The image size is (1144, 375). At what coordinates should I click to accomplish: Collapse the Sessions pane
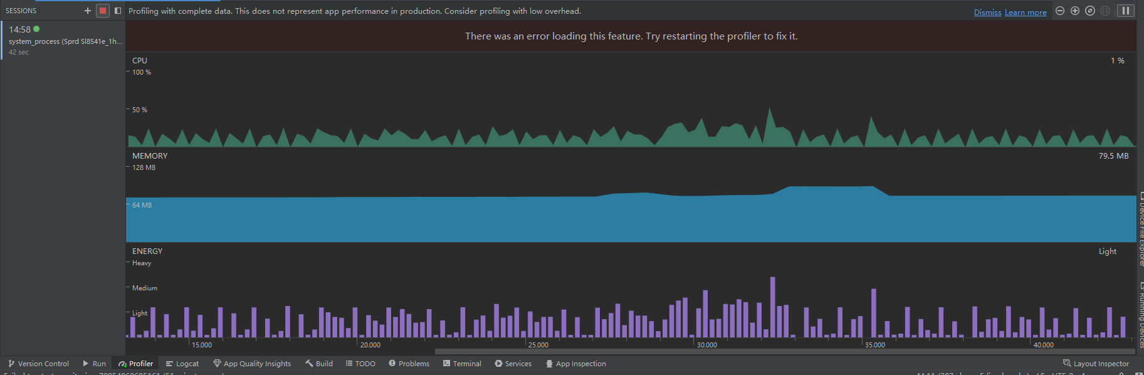[x=118, y=11]
